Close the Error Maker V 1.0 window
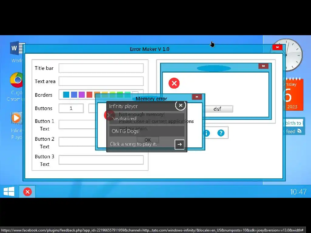311x233 pixels. pyautogui.click(x=277, y=47)
